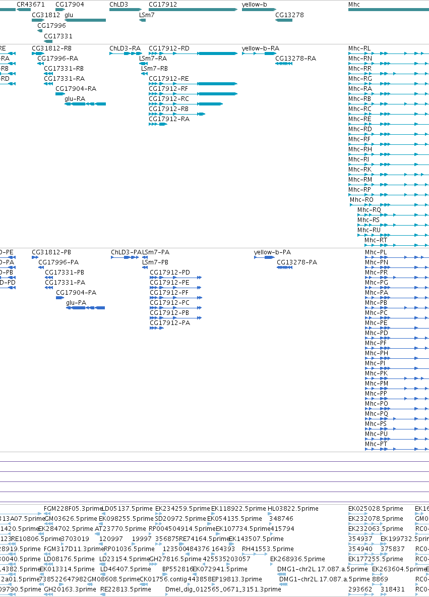The height and width of the screenshot is (597, 429).
Task: Select EST FGM228F05.3prime label
Action: click(74, 508)
